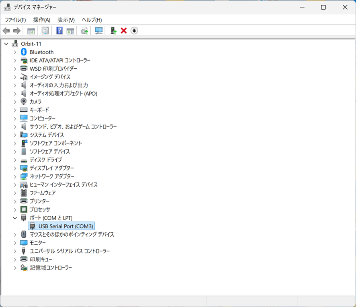Click the red X uninstall device icon
This screenshot has height=307, width=356.
(x=124, y=31)
